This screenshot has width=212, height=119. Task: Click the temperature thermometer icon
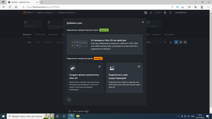(x=156, y=13)
